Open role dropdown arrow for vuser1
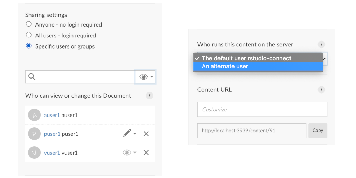356x178 pixels. point(135,153)
